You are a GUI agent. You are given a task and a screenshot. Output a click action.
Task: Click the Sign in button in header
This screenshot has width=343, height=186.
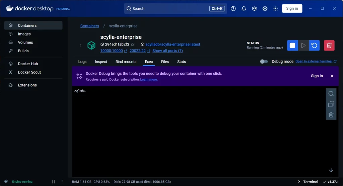292,8
